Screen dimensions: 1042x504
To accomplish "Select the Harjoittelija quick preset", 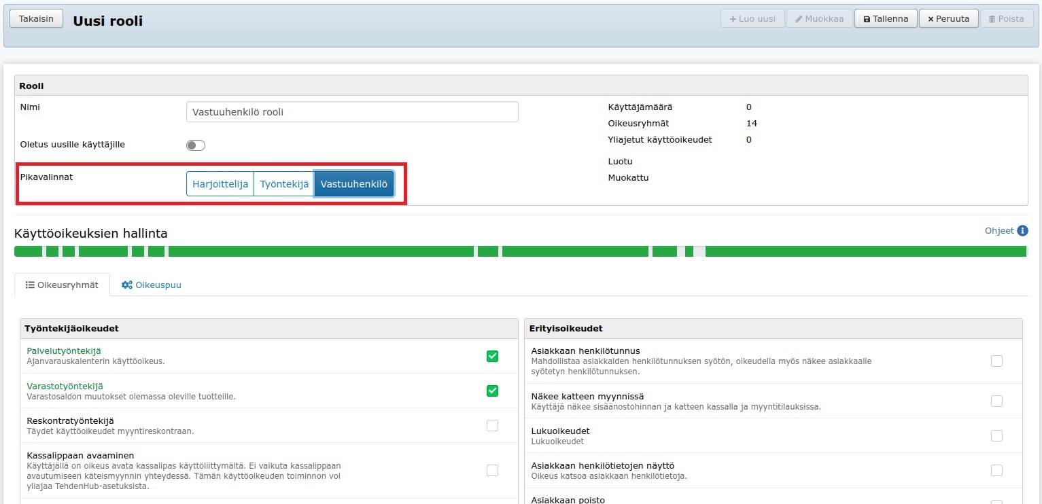I will tap(220, 184).
